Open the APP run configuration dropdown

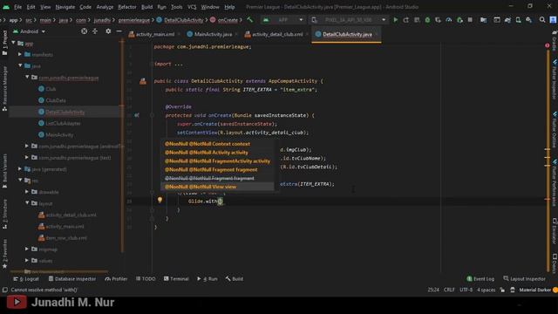click(x=283, y=20)
